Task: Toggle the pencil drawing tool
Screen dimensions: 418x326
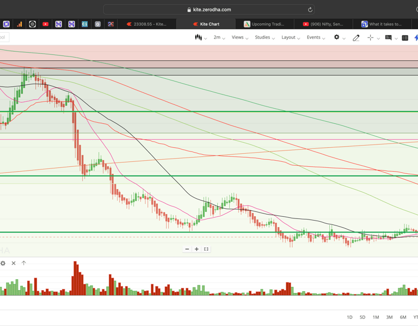Action: (356, 38)
